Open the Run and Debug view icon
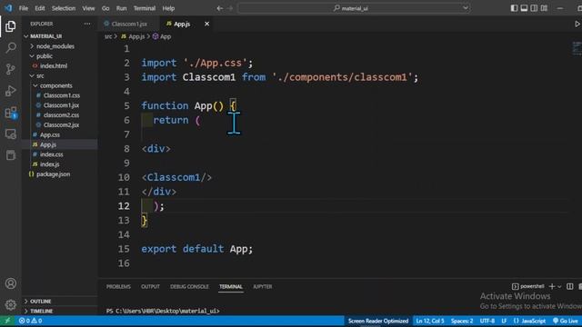Image resolution: width=582 pixels, height=327 pixels. (x=10, y=91)
